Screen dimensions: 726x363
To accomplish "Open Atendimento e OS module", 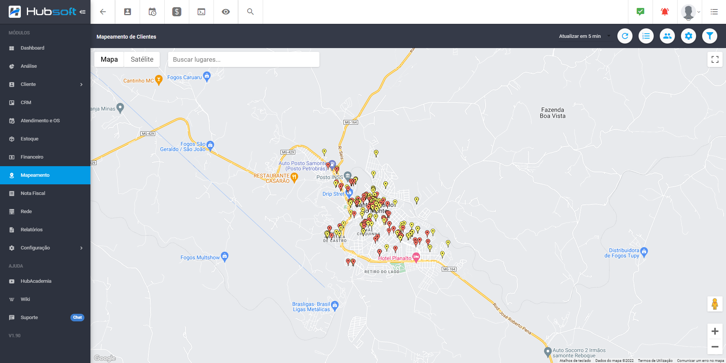I will coord(45,121).
